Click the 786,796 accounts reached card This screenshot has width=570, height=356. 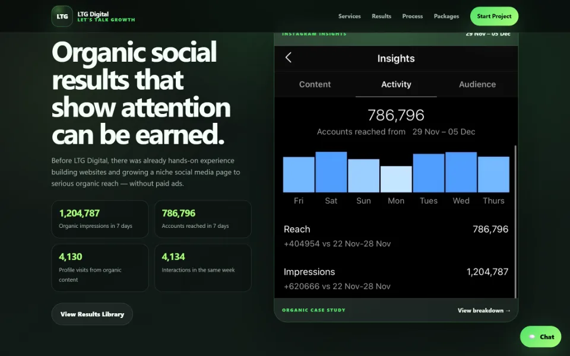(x=203, y=219)
